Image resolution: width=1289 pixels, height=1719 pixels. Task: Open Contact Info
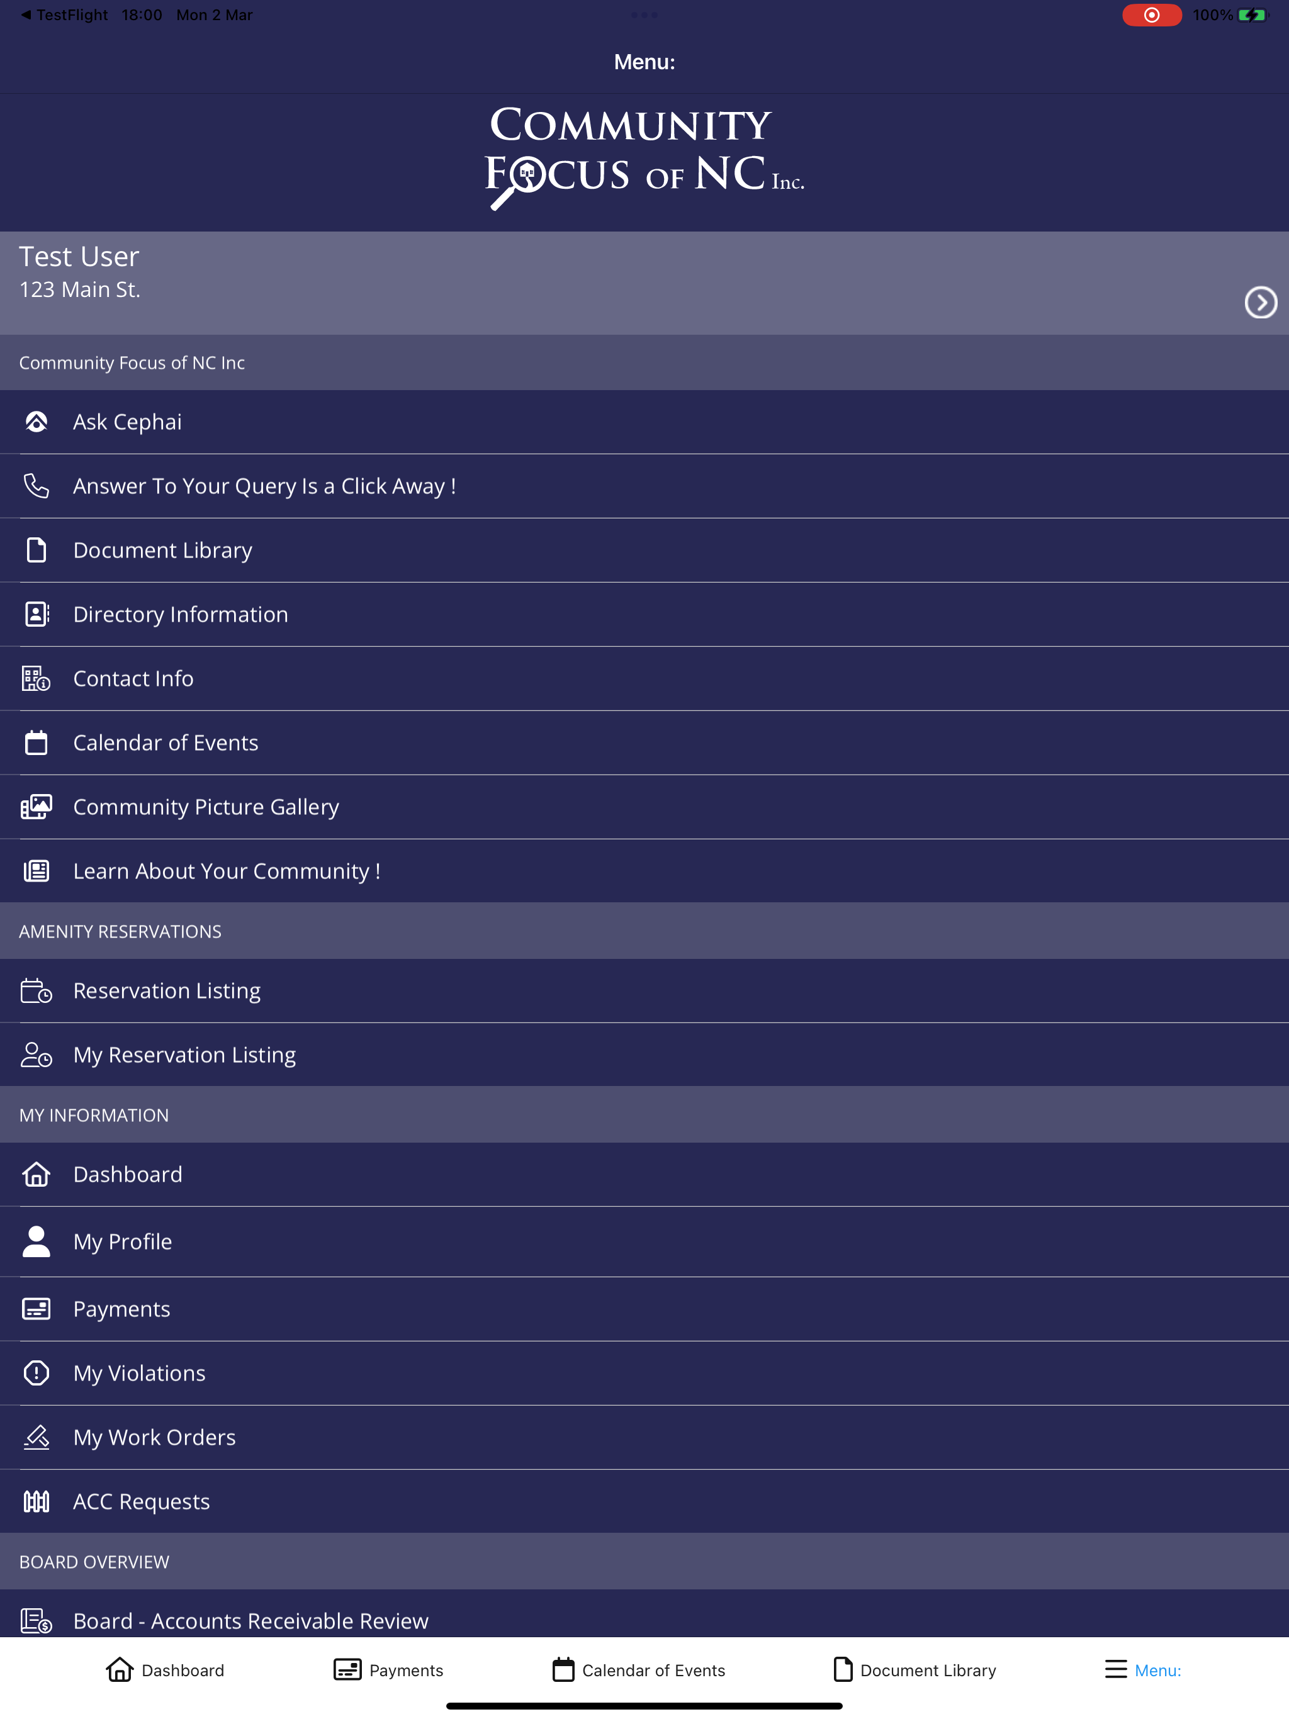click(x=644, y=679)
